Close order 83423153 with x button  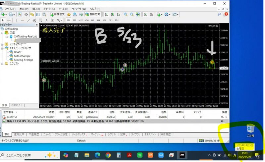pyautogui.click(x=227, y=117)
